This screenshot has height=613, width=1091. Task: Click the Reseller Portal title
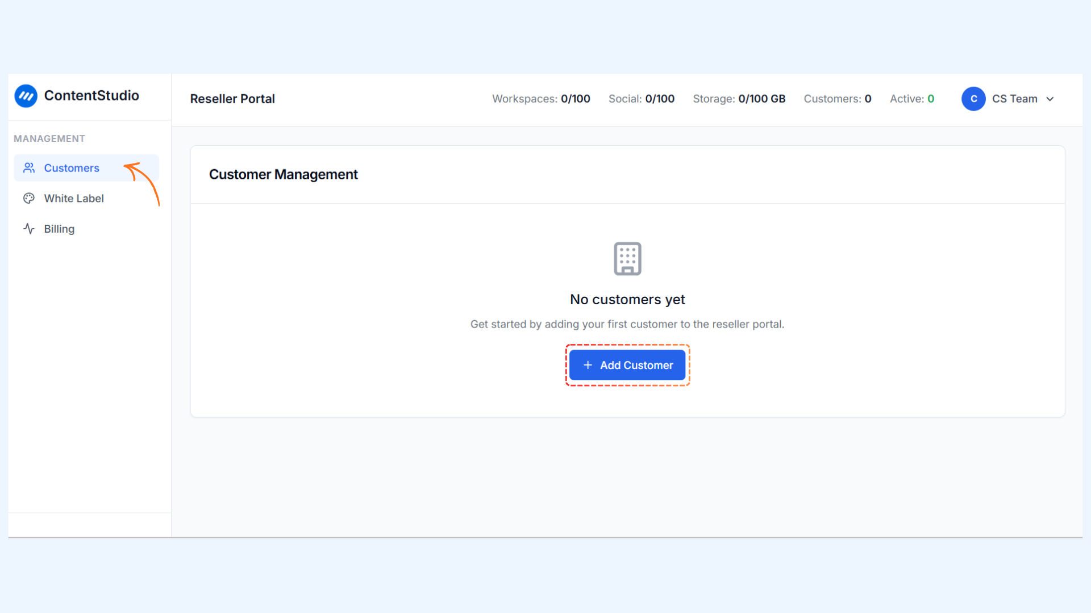232,99
